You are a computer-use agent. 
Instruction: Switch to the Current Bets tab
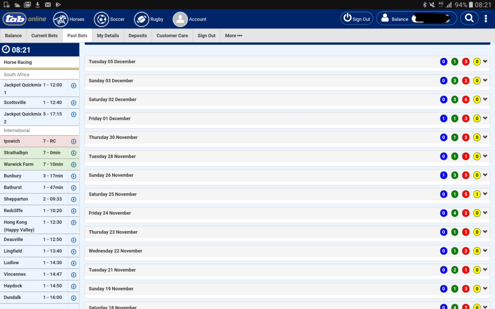[44, 36]
